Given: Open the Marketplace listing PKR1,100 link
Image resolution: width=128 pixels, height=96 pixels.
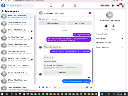Looking at the screenshot, I should pos(51,20).
